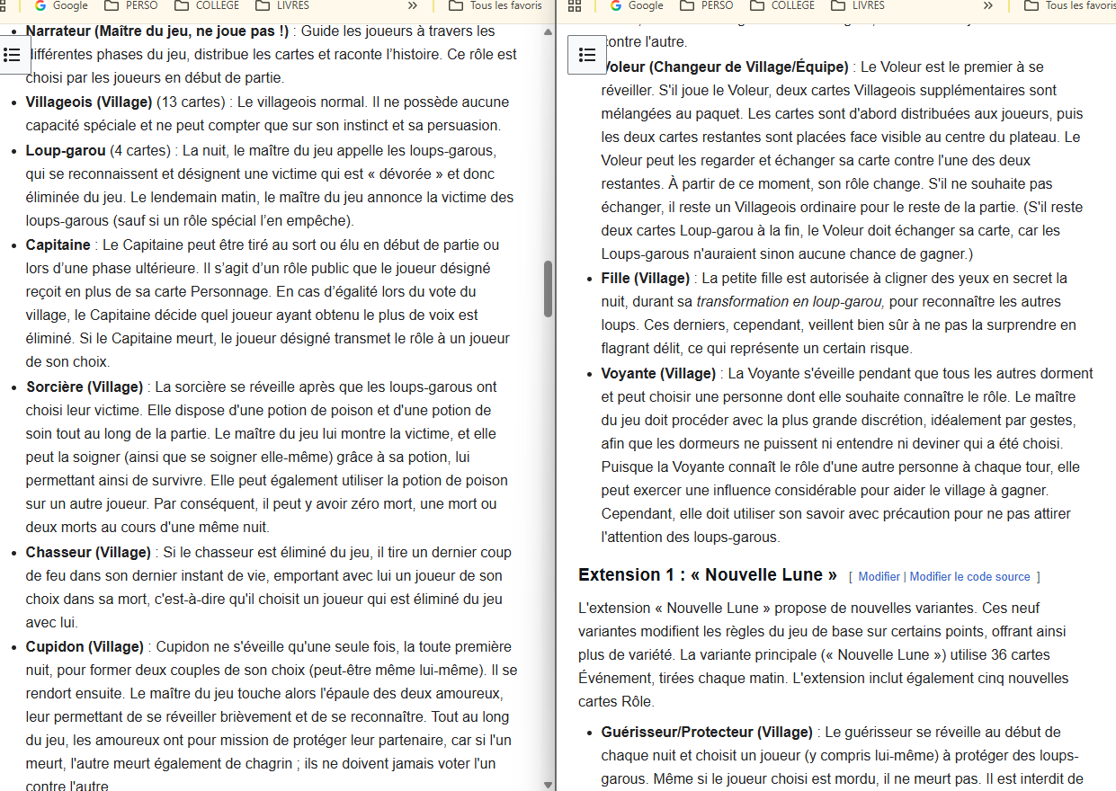Open Google bookmark in the left window
The height and width of the screenshot is (791, 1116).
(x=61, y=6)
